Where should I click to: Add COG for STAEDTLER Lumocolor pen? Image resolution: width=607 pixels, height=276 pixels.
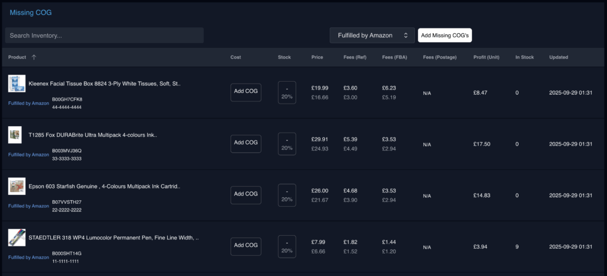[245, 245]
